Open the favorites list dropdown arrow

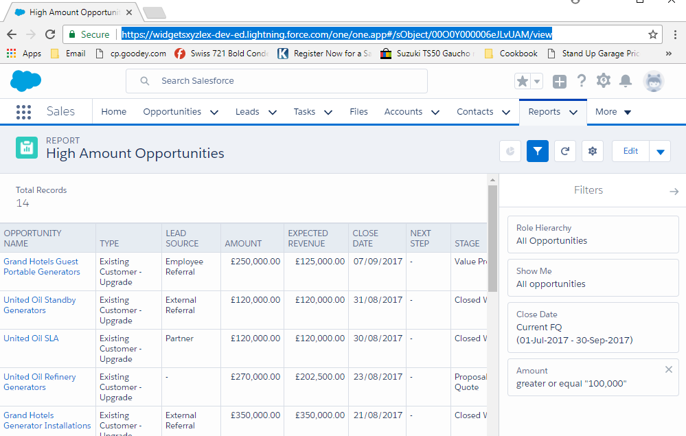coord(537,81)
